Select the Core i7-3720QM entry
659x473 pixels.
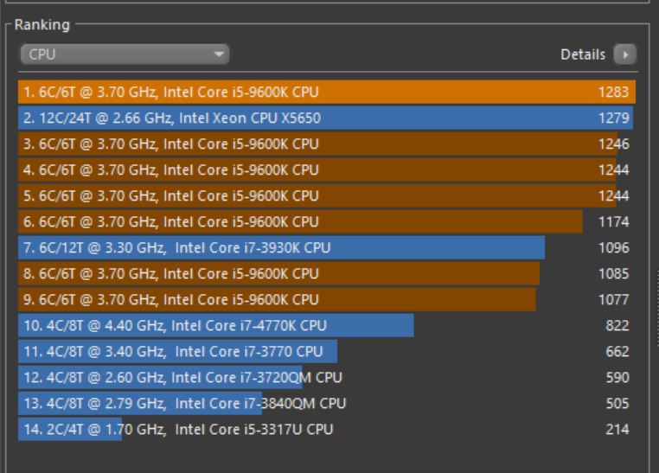[327, 378]
